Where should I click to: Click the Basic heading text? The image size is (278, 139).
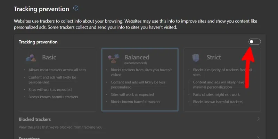(x=49, y=57)
